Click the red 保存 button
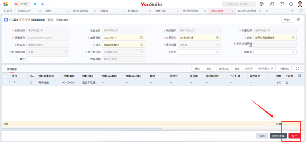The width and height of the screenshot is (306, 142). pyautogui.click(x=294, y=136)
